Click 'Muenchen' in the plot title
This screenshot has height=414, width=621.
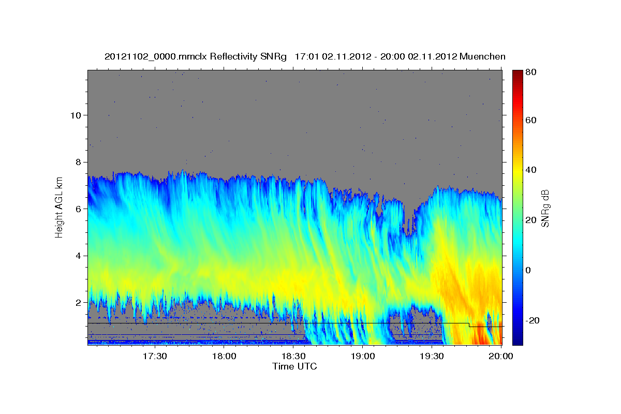(481, 56)
